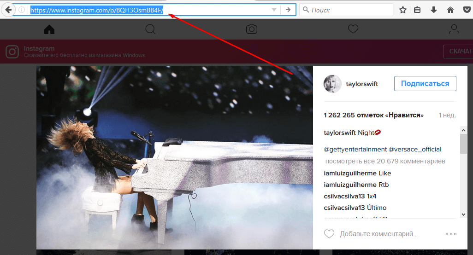Click the taylorswift profile avatar

click(332, 84)
